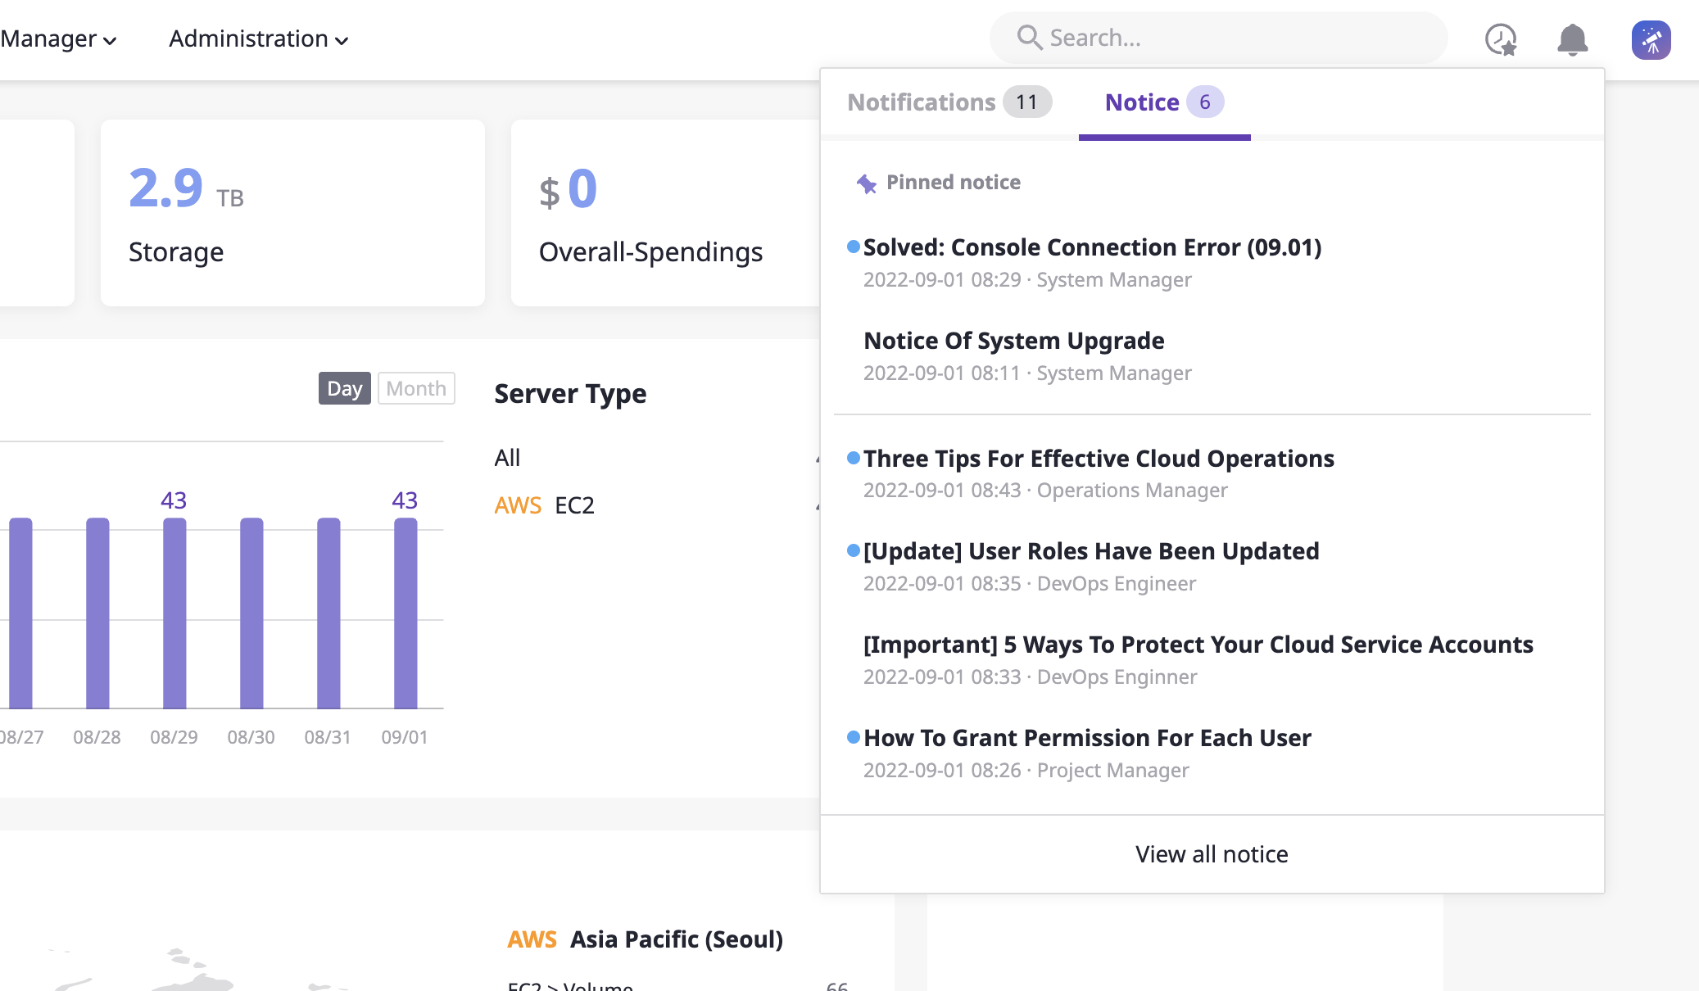Open Notice Of System Upgrade notice
This screenshot has height=991, width=1699.
coord(1013,340)
